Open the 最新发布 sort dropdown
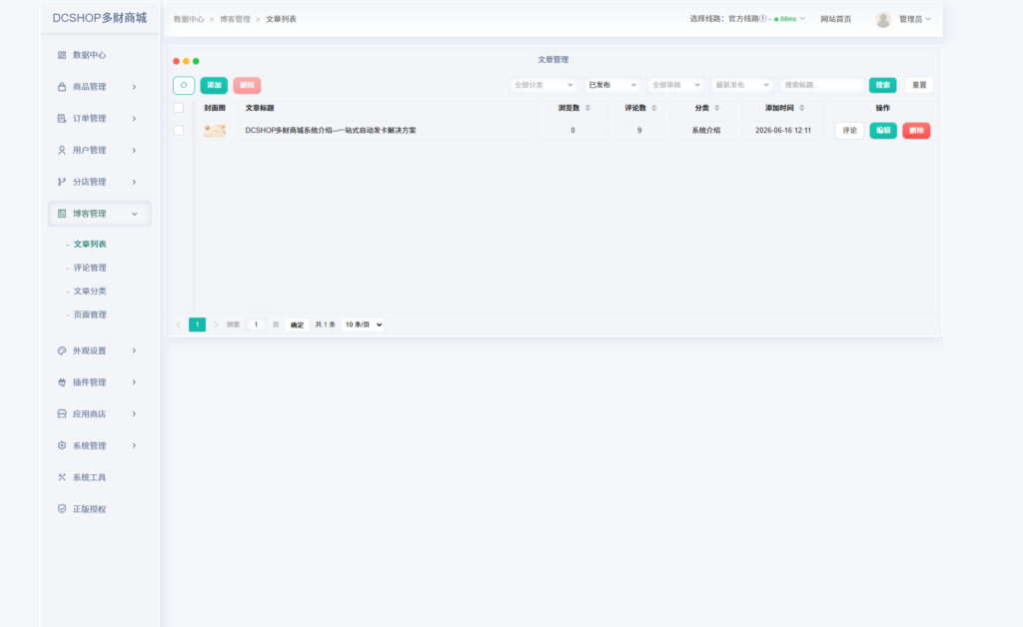 tap(742, 86)
